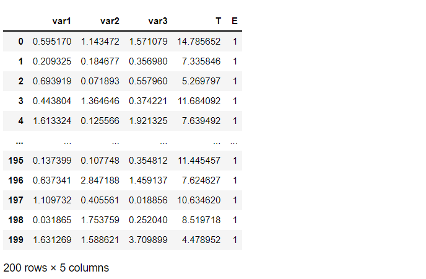Select the var3 value 3.709899
This screenshot has height=279, width=426.
coord(148,240)
